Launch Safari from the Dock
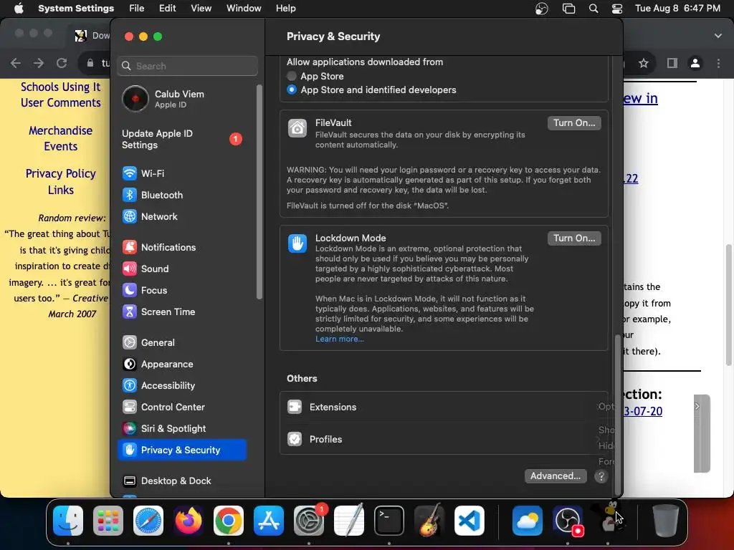The height and width of the screenshot is (550, 734). click(148, 521)
